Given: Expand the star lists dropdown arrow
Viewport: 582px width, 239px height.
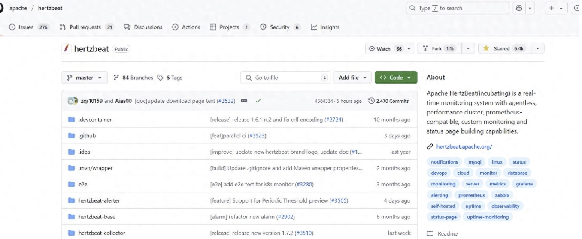Looking at the screenshot, I should point(537,49).
